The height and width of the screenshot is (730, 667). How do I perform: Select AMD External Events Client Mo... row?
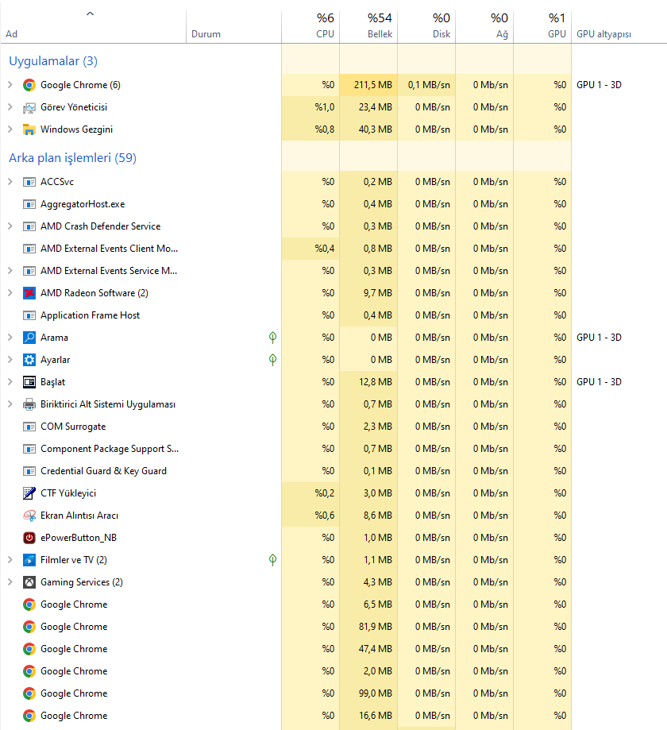(x=333, y=249)
